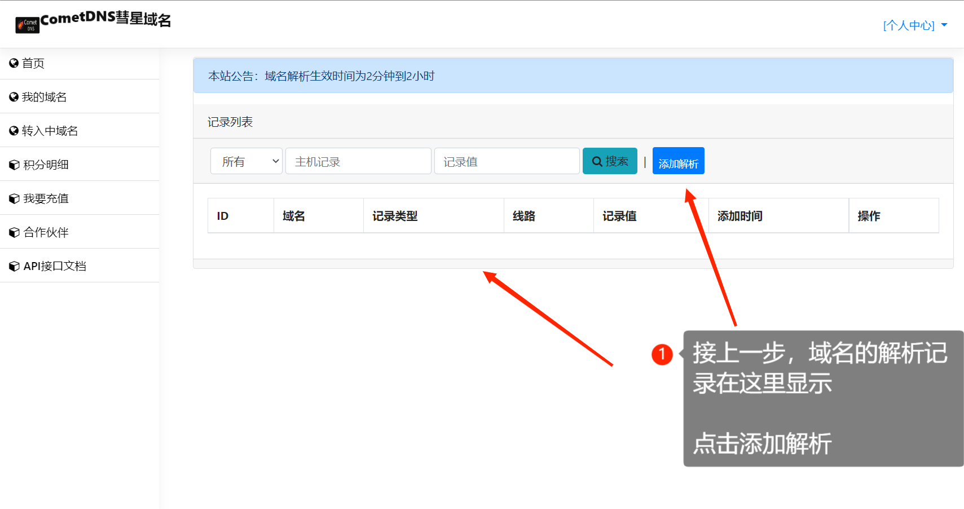Image resolution: width=964 pixels, height=509 pixels.
Task: Click the blue 添加解析 button
Action: [x=678, y=161]
